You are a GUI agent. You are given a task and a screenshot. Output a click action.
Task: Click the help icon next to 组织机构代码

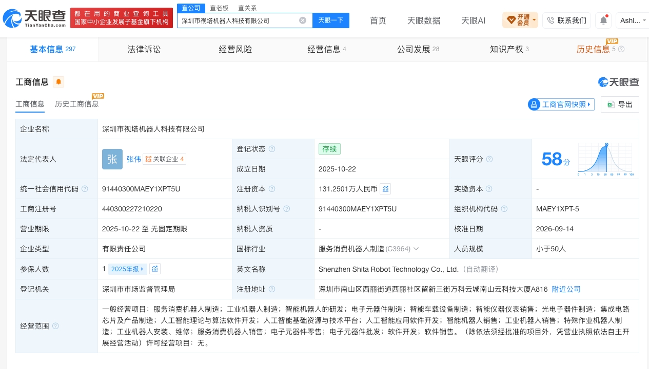pos(504,209)
